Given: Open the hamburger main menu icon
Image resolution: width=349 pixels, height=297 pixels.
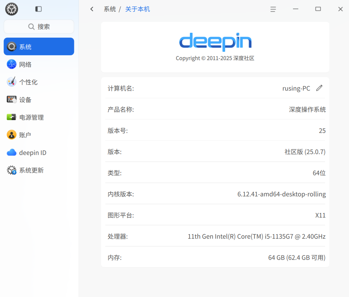Looking at the screenshot, I should point(273,9).
